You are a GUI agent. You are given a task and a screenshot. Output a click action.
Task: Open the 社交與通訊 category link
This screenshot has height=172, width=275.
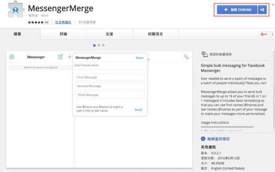click(x=63, y=22)
